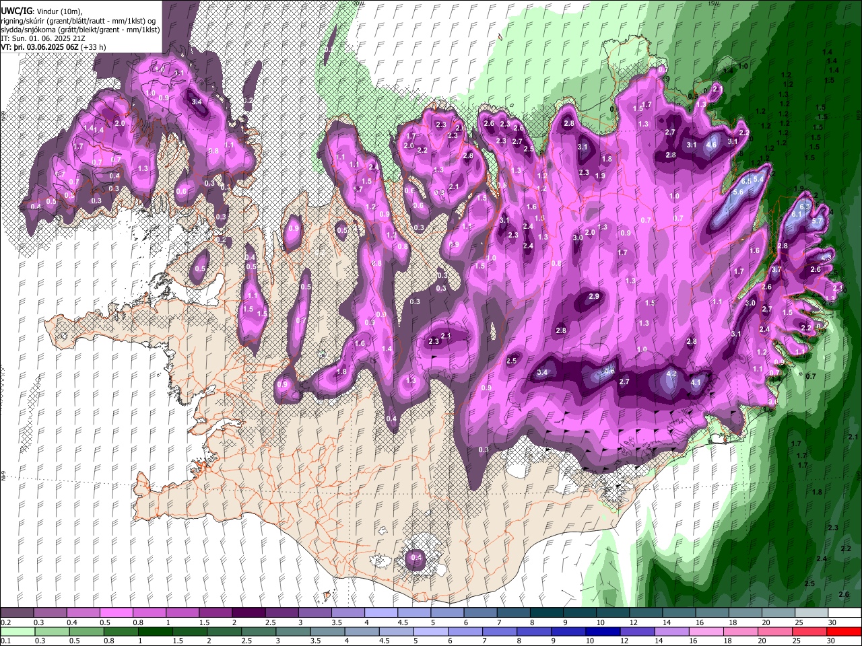This screenshot has height=646, width=862.
Task: Click the 'VT: þri. 03.06.2025 06Z (+33 h)' line
Action: pos(53,48)
